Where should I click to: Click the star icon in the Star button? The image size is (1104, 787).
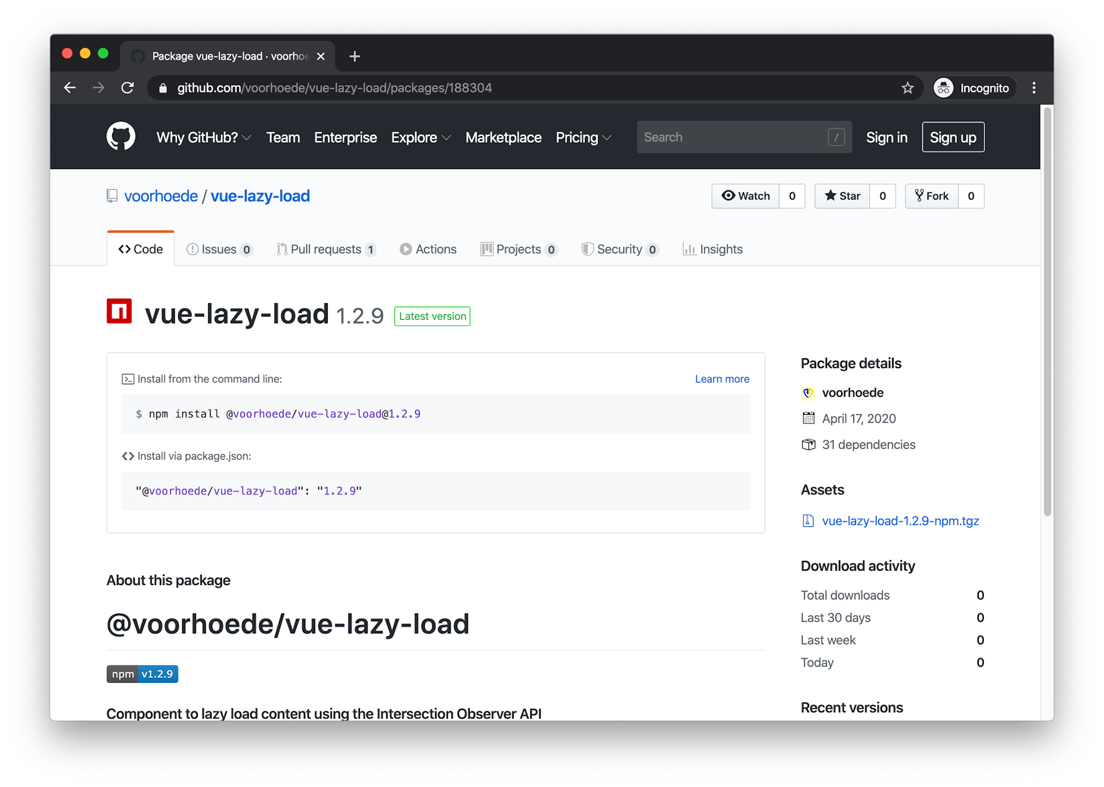(831, 196)
